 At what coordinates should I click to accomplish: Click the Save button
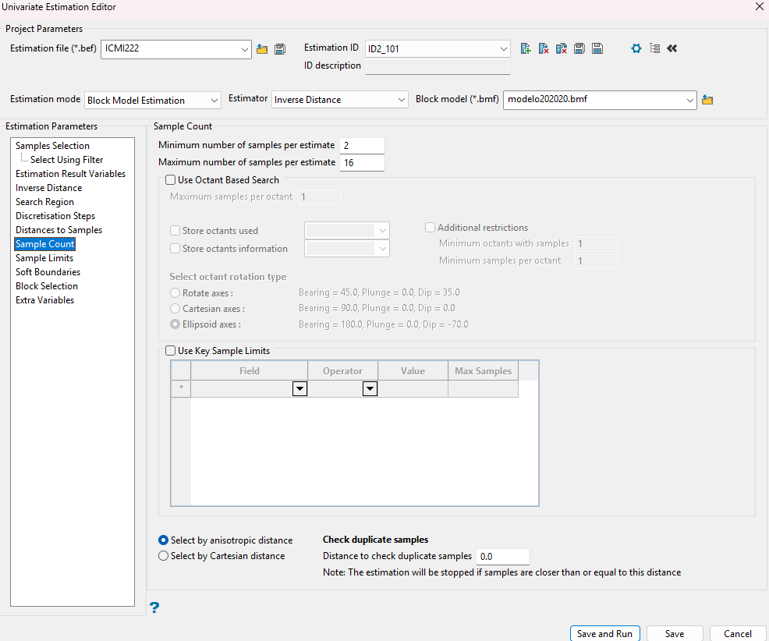pos(675,634)
